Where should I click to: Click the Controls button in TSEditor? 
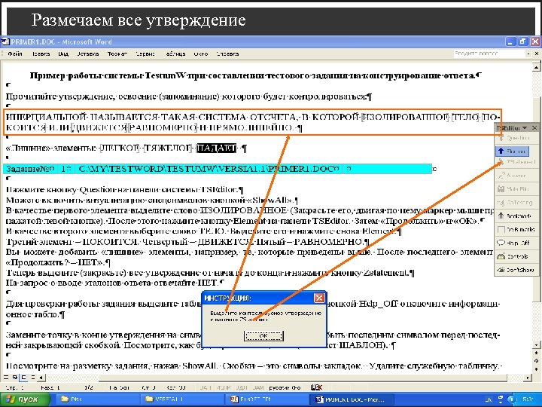click(513, 256)
